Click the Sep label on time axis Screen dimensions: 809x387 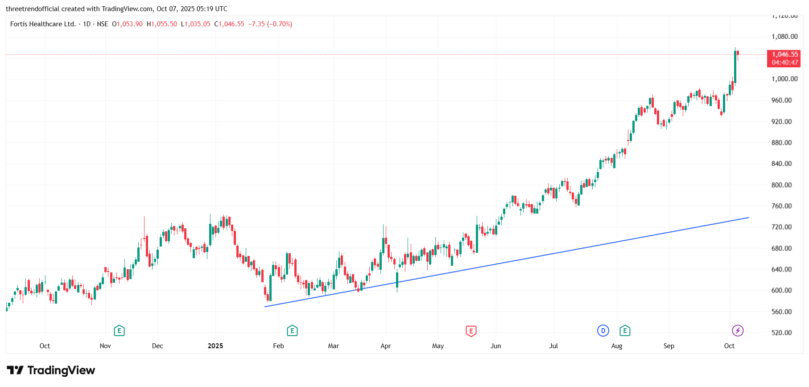(669, 346)
